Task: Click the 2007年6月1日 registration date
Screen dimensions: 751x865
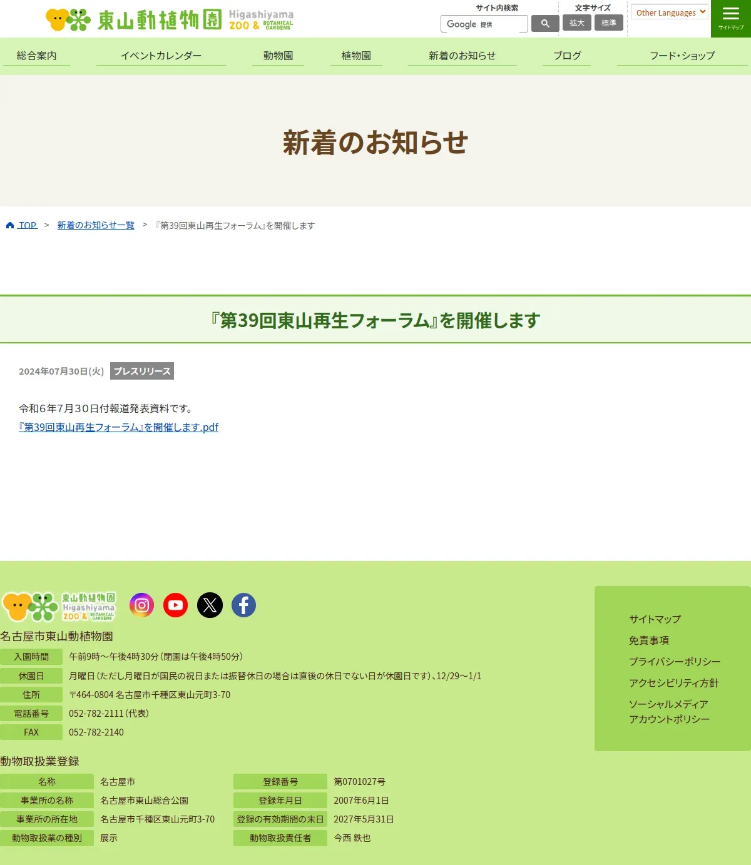Action: [x=361, y=801]
